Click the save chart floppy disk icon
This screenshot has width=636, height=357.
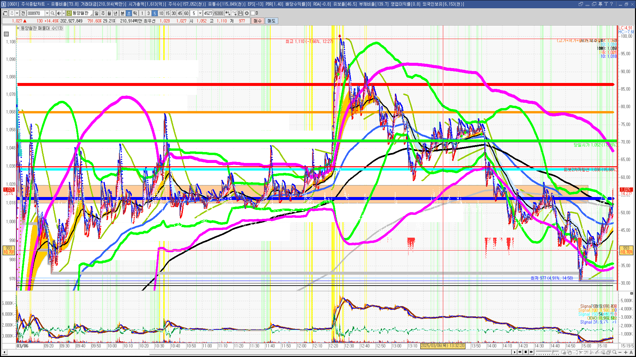[240, 13]
